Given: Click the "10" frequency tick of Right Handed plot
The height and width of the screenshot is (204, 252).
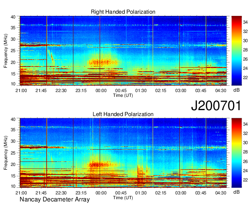Looking at the screenshot, I should click(13, 84).
